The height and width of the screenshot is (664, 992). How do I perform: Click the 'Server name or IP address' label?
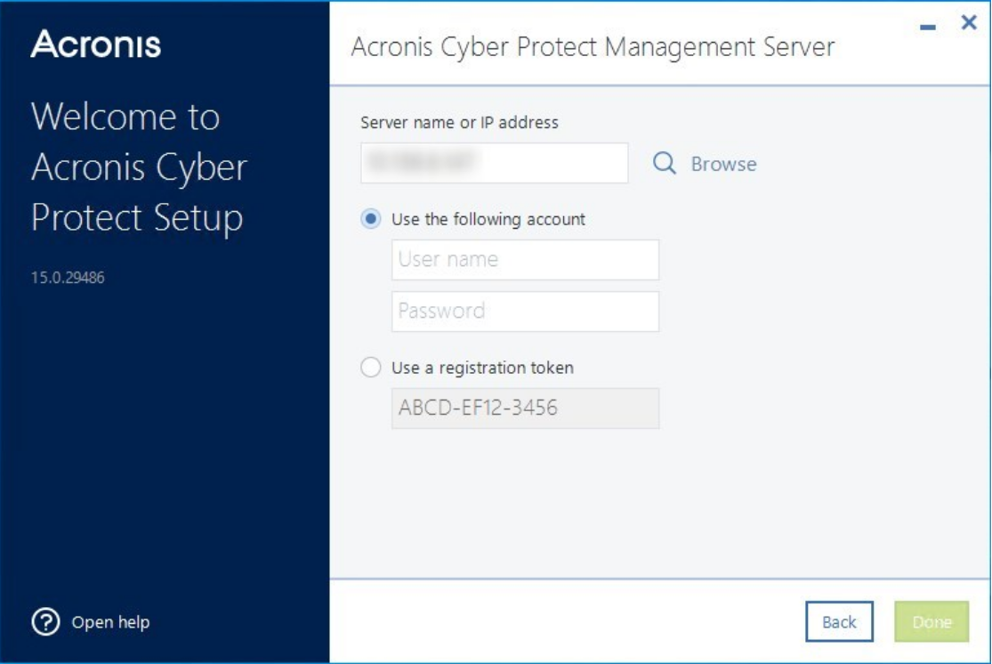[x=459, y=122]
